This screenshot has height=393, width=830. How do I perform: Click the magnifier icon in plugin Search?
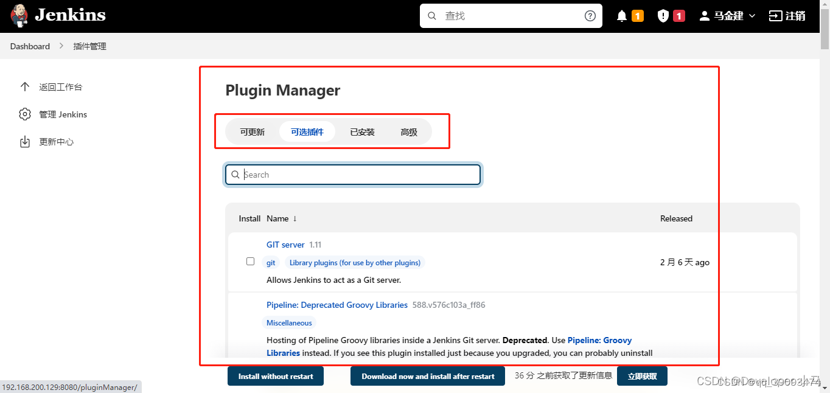pos(235,175)
